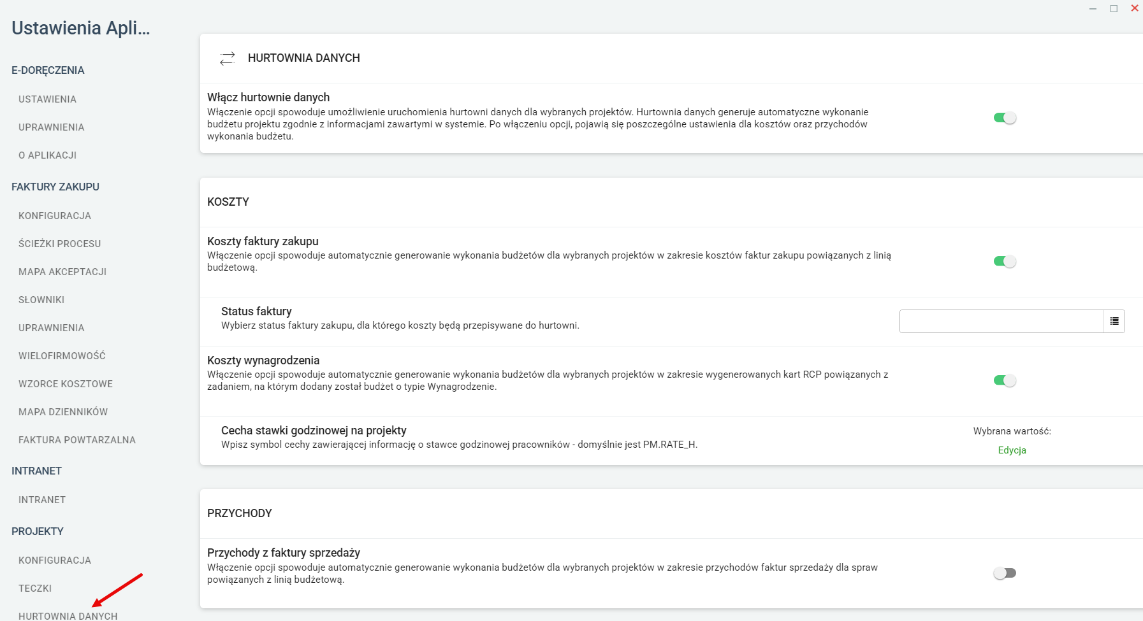Toggle the Koszty faktury zakupu switch
The image size is (1143, 621).
1005,262
